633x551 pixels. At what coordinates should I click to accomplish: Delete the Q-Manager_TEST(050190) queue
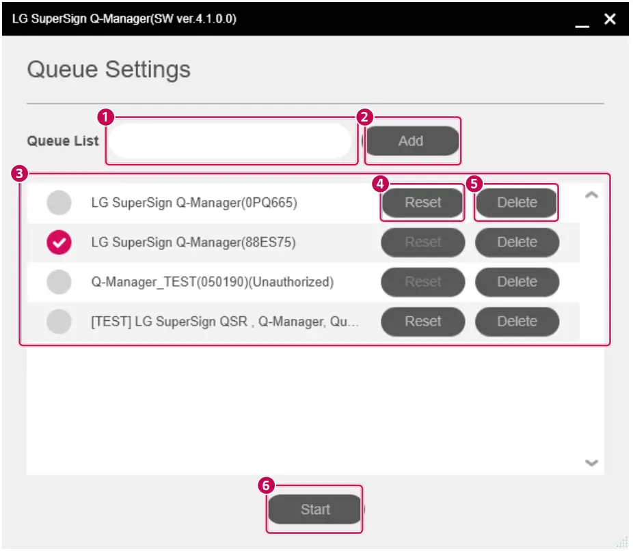tap(517, 282)
